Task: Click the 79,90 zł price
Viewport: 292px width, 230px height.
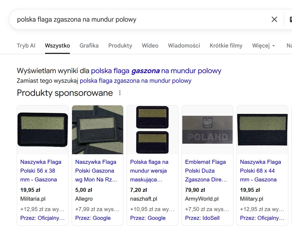Action: point(195,190)
